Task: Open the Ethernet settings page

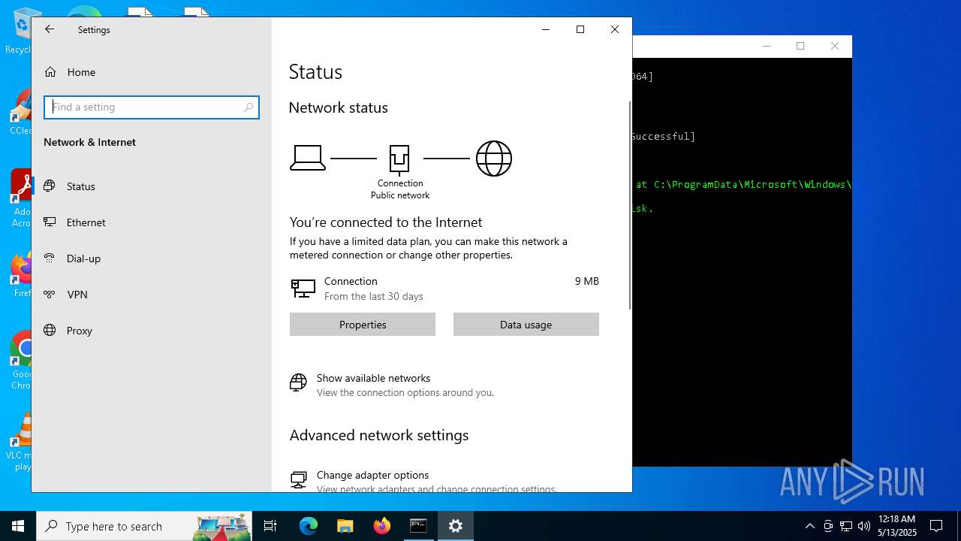Action: click(x=151, y=222)
